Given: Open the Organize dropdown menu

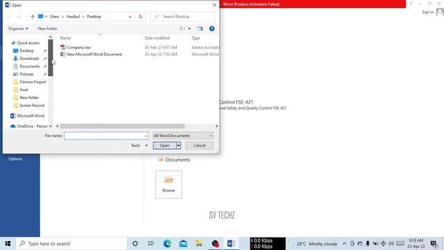Looking at the screenshot, I should tap(18, 28).
